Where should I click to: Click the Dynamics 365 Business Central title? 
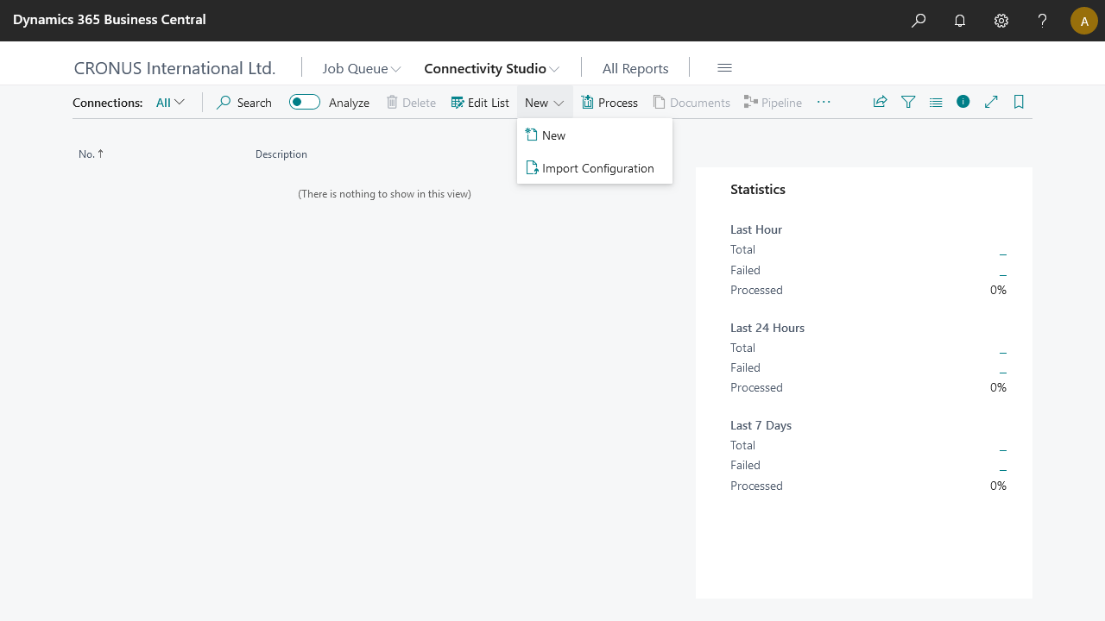point(110,19)
